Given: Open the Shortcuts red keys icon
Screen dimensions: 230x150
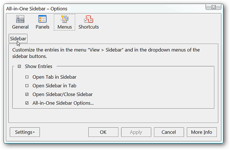Looking at the screenshot, I should coord(88,19).
